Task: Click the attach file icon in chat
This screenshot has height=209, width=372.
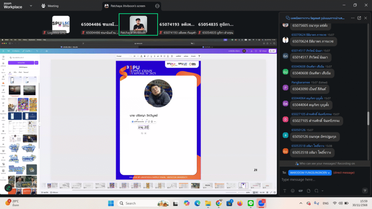Action: point(308,190)
